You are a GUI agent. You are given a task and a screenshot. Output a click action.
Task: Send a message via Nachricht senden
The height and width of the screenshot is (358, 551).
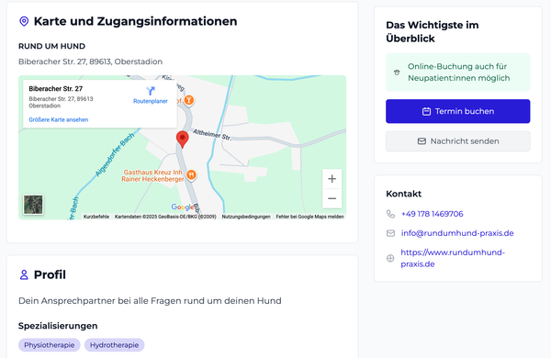pyautogui.click(x=458, y=141)
